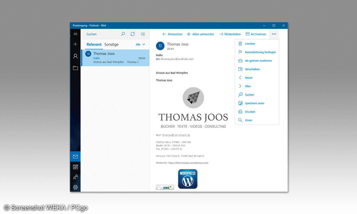Minimize the Outlook Mail window
357x214 pixels.
pos(264,26)
